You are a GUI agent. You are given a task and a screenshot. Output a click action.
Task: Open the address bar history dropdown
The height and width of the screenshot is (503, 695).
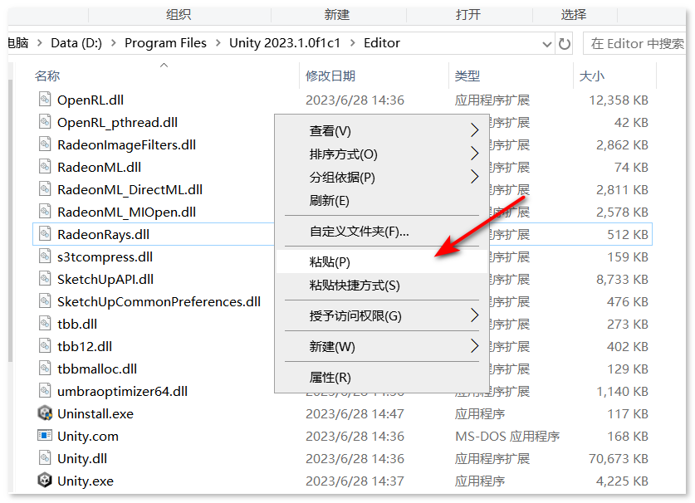point(547,44)
